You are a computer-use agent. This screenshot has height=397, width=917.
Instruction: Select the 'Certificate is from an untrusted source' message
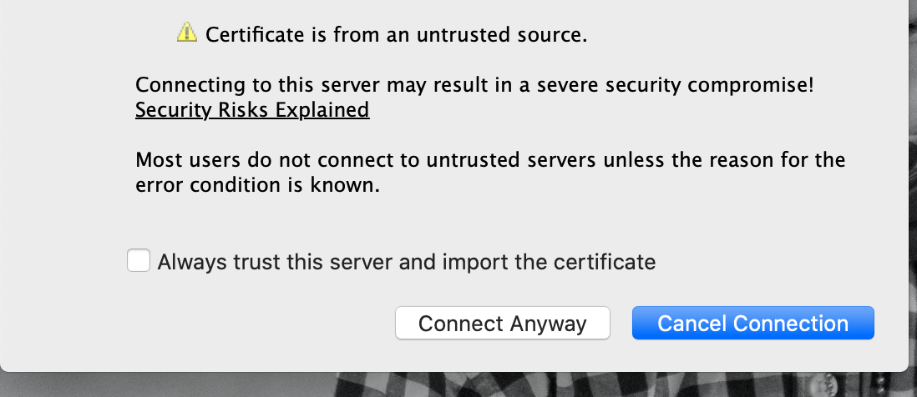[x=396, y=35]
